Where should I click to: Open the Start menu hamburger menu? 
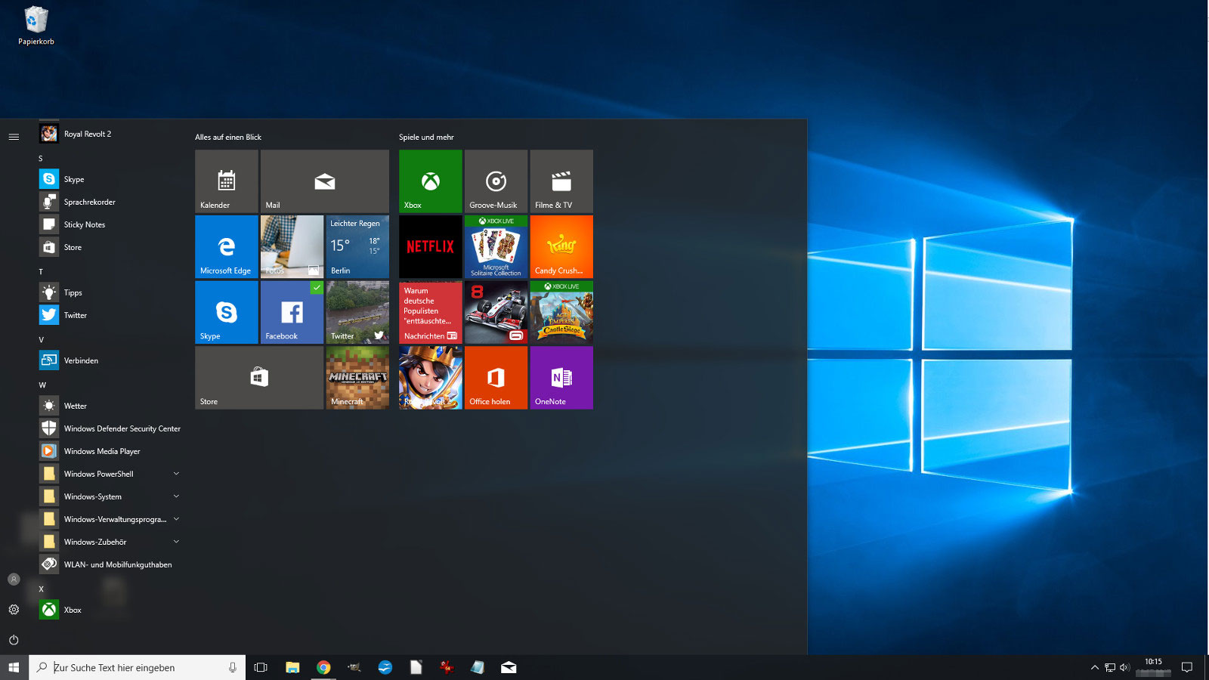pyautogui.click(x=14, y=137)
